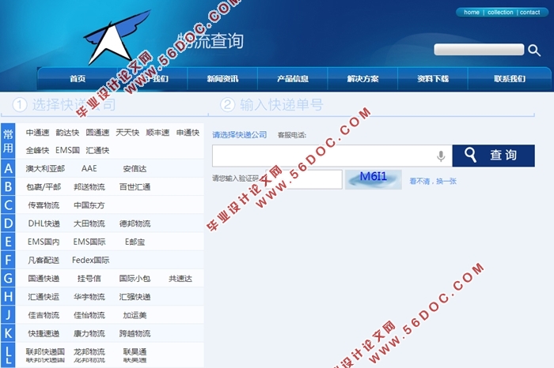Select the letter G index tab
Screen dimensions: 554x368
coord(8,278)
